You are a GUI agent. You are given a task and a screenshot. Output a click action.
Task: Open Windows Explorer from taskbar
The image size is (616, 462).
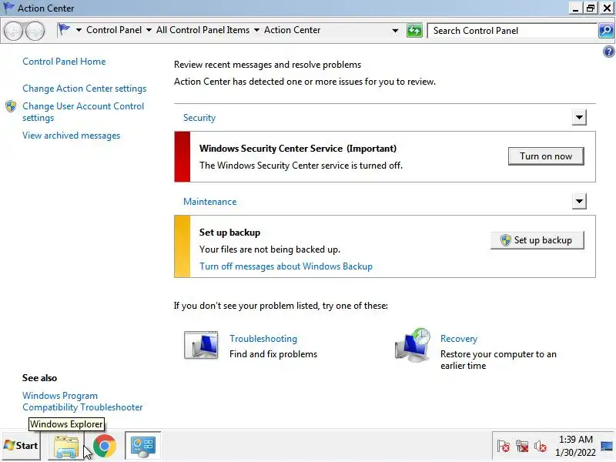[x=66, y=446]
